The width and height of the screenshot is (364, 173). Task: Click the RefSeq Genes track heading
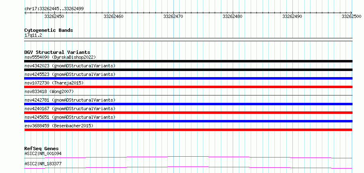click(42, 149)
